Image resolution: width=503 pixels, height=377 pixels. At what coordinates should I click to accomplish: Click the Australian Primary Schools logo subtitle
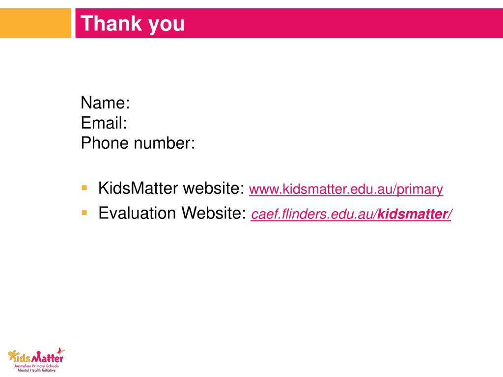pyautogui.click(x=36, y=366)
